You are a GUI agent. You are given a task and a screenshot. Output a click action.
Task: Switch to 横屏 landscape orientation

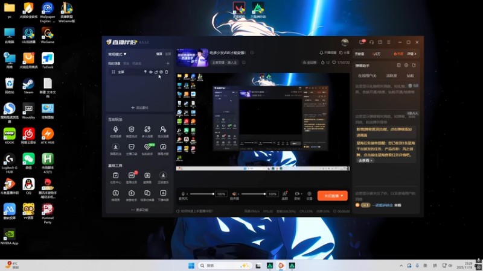tap(159, 54)
